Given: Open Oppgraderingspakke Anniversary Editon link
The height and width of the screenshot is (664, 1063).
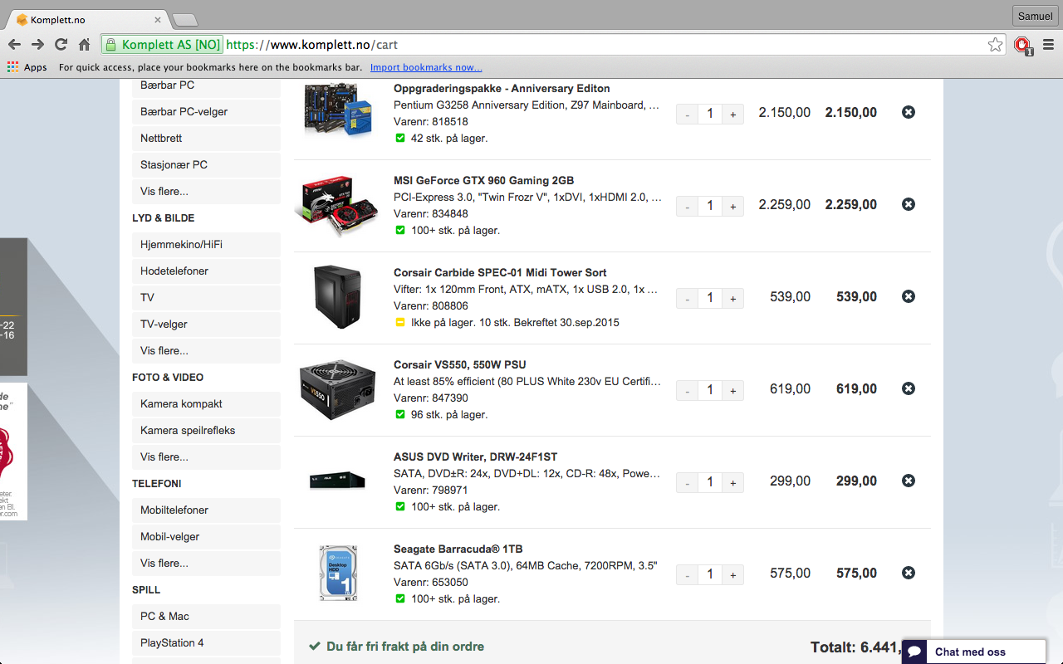Looking at the screenshot, I should click(x=502, y=88).
